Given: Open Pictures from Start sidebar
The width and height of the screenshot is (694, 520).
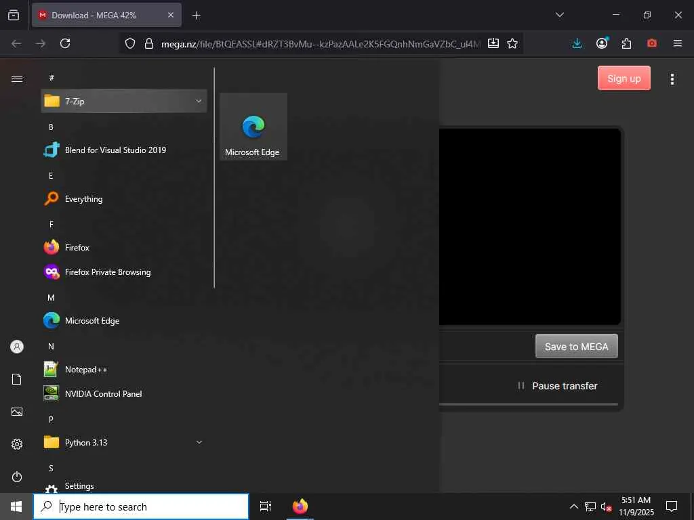Looking at the screenshot, I should click(x=17, y=412).
